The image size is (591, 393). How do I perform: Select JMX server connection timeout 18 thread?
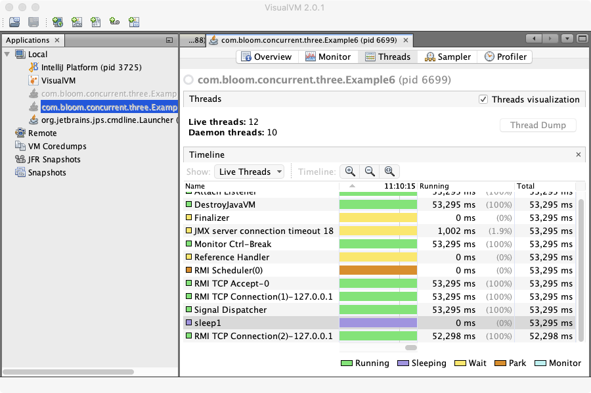380,231
